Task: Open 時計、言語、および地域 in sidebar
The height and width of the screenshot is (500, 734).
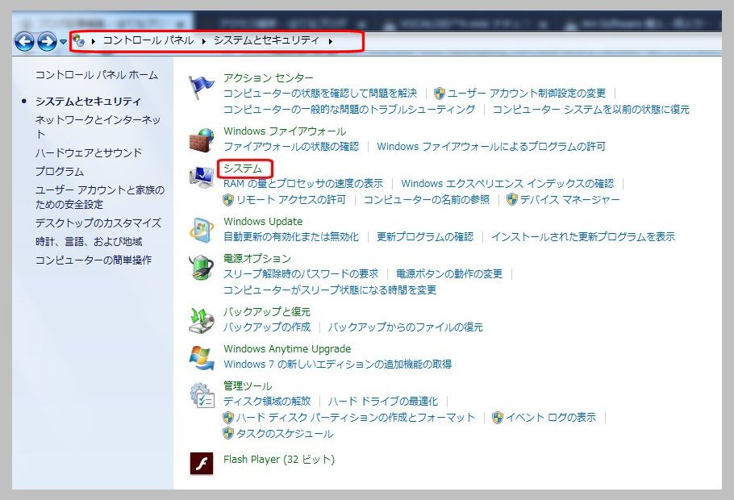Action: pyautogui.click(x=89, y=242)
